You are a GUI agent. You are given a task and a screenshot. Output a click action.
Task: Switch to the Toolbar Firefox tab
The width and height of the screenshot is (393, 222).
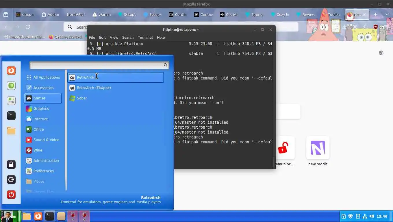coord(331,14)
